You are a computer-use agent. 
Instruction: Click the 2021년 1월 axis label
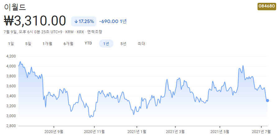click(137, 132)
